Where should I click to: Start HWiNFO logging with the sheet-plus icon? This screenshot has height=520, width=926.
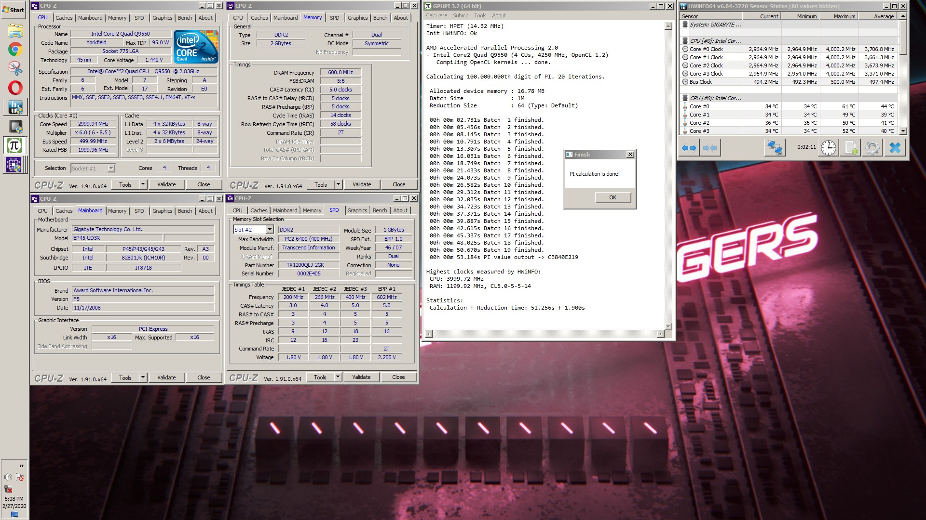click(x=850, y=148)
